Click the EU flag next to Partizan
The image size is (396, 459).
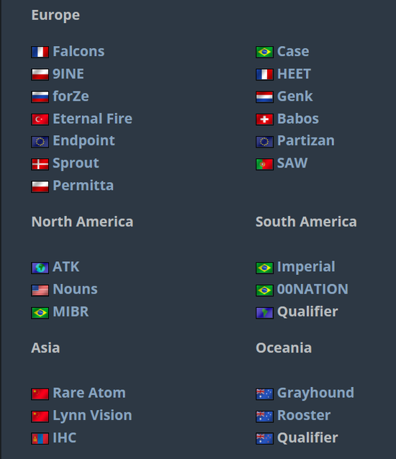264,142
